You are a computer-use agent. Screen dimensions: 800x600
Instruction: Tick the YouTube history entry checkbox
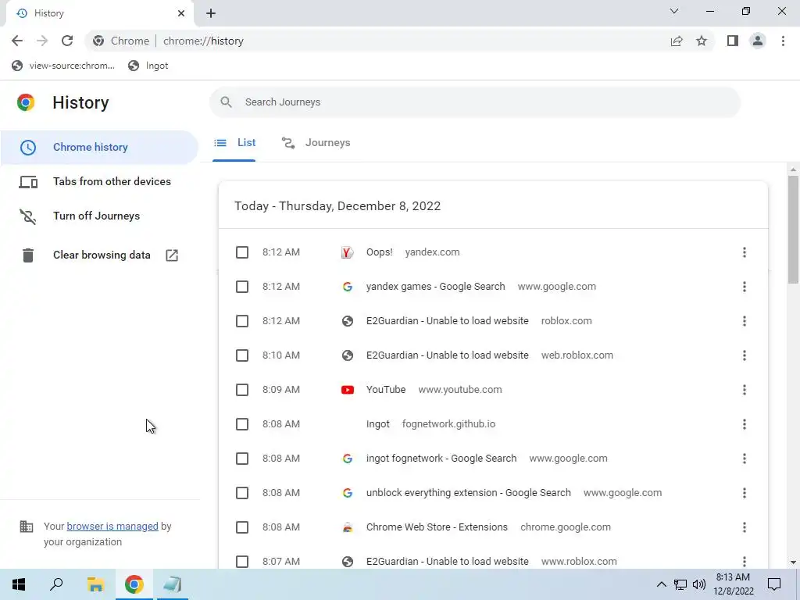[x=242, y=390]
